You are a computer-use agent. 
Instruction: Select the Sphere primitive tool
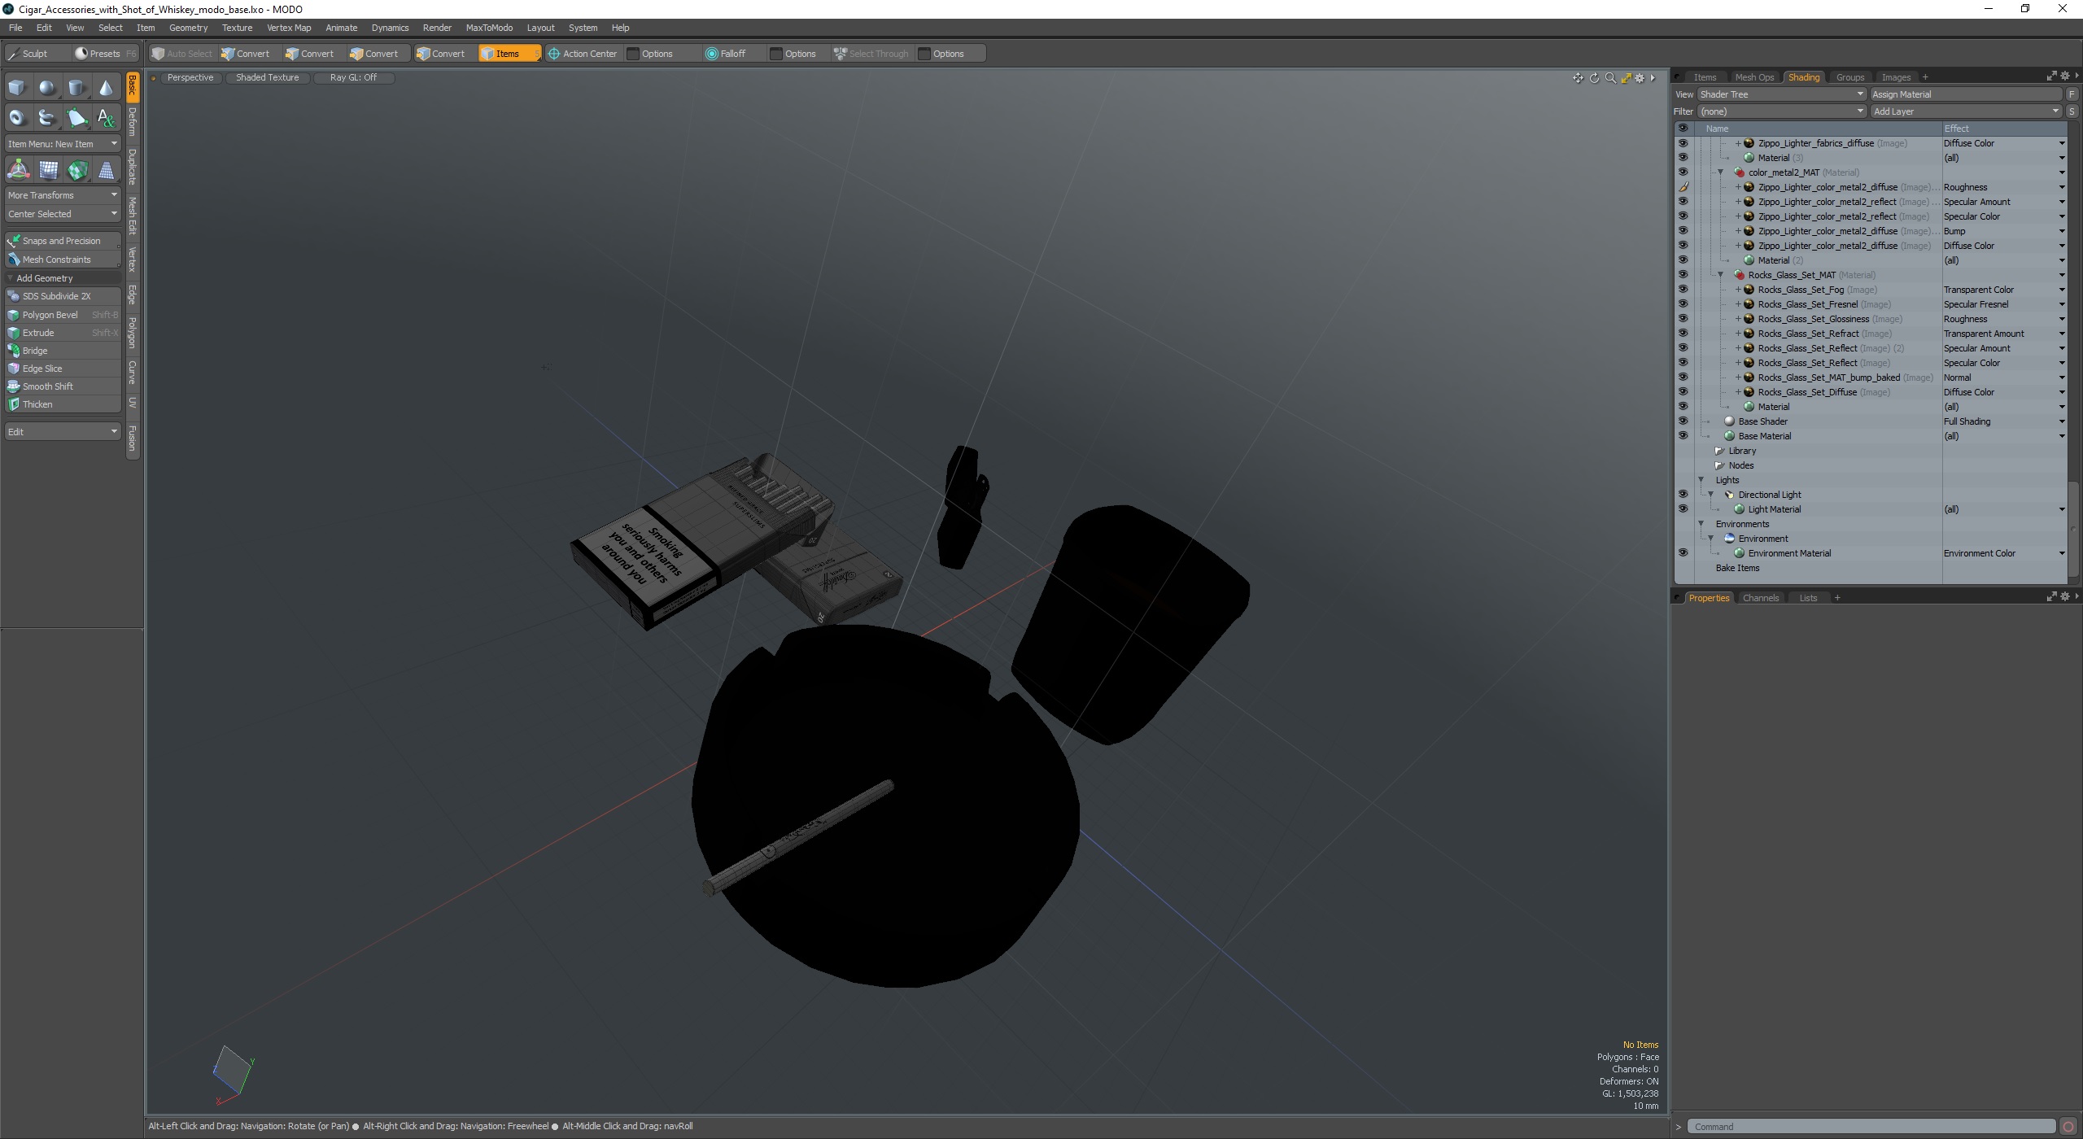pos(47,87)
